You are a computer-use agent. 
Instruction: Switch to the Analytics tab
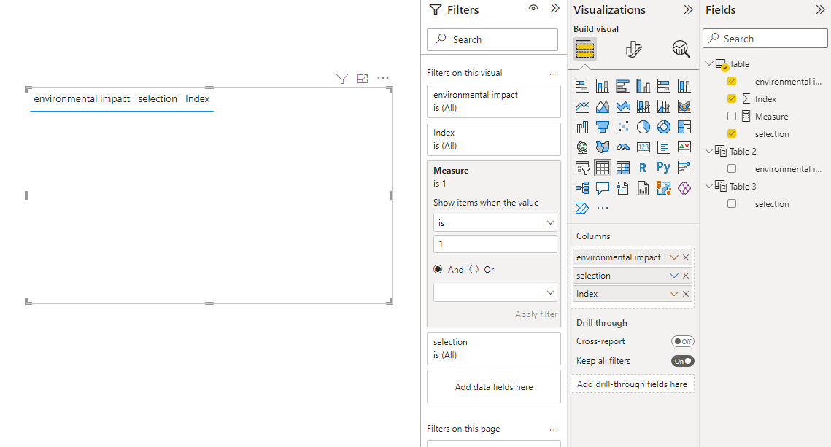click(x=681, y=49)
